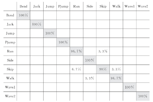Click the Walk-Walk 96.7% cell
Screen dimensions: 153x102
click(116, 78)
